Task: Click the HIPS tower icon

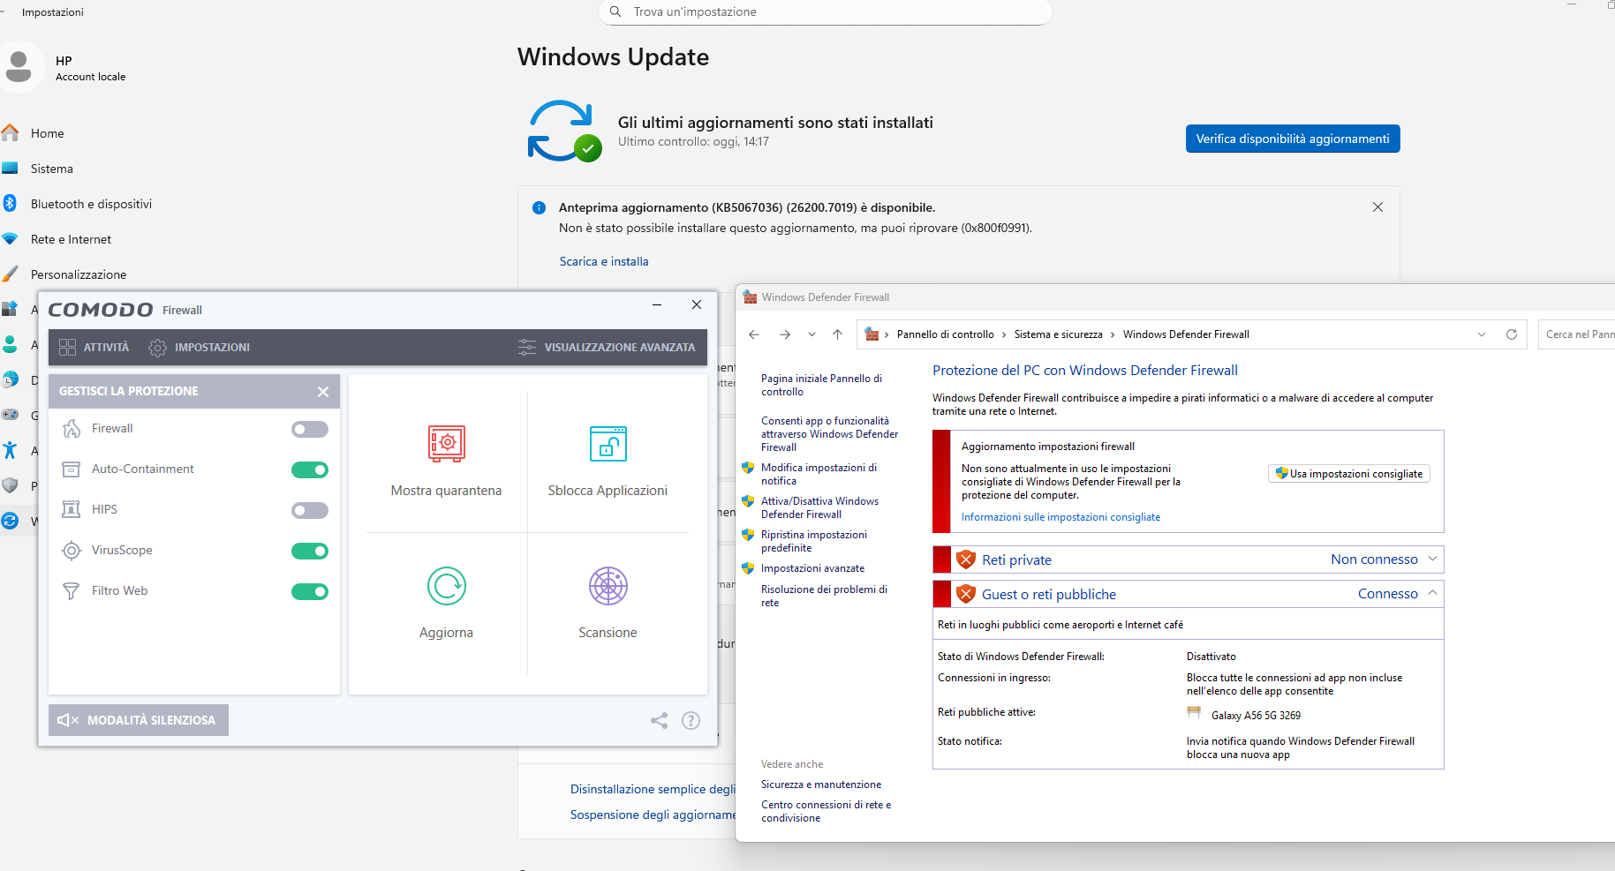Action: 72,510
